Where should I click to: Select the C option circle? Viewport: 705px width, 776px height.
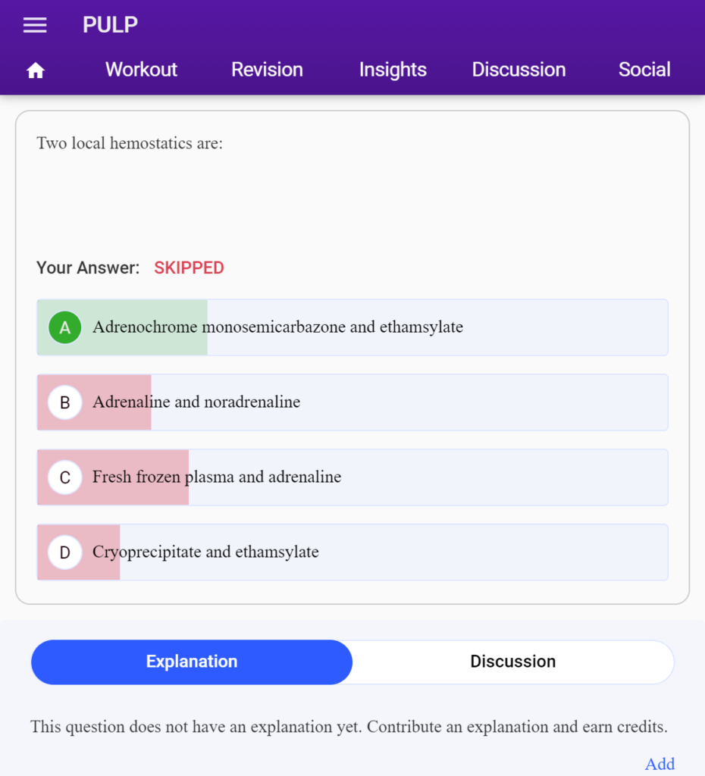point(65,477)
